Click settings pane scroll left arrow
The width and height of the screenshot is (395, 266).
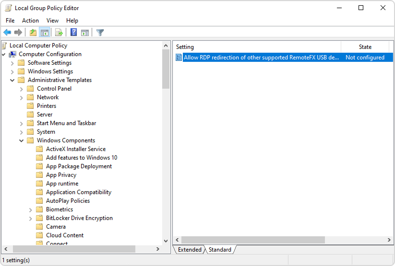click(177, 240)
